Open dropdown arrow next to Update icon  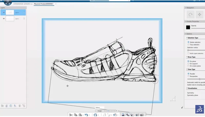point(98,115)
